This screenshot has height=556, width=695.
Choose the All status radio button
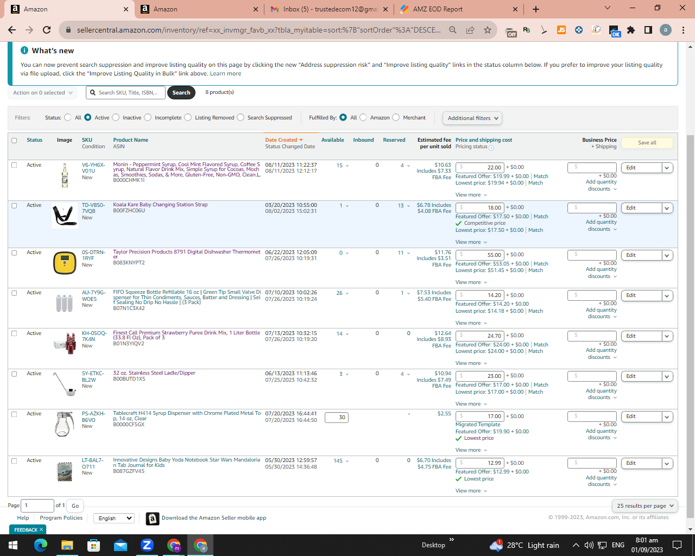click(x=68, y=117)
